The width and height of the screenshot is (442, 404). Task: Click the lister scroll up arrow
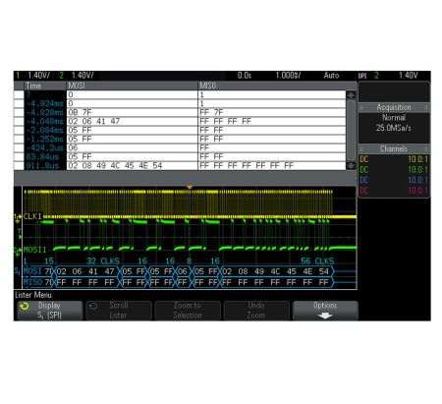[x=351, y=95]
